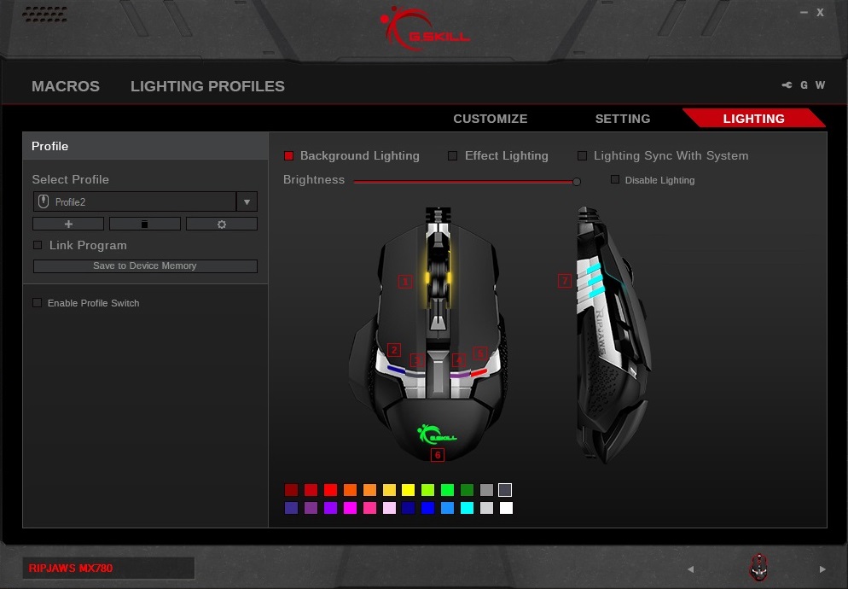Viewport: 848px width, 589px height.
Task: Switch to the LIGHTING tab
Action: 753,119
